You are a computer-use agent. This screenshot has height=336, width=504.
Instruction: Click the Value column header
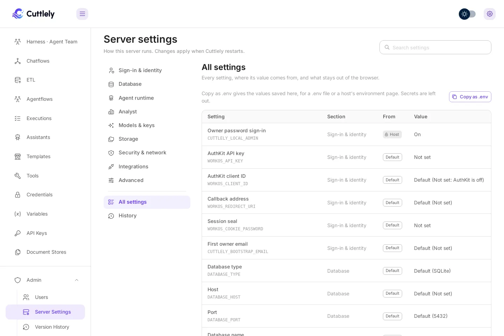[421, 117]
